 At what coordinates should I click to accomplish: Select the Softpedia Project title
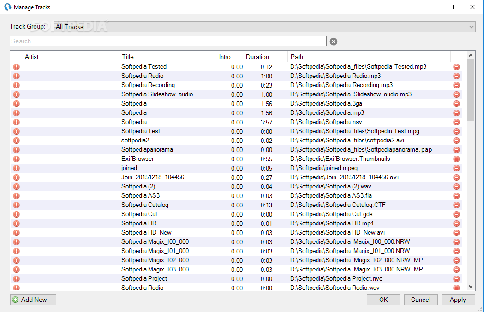pos(144,279)
